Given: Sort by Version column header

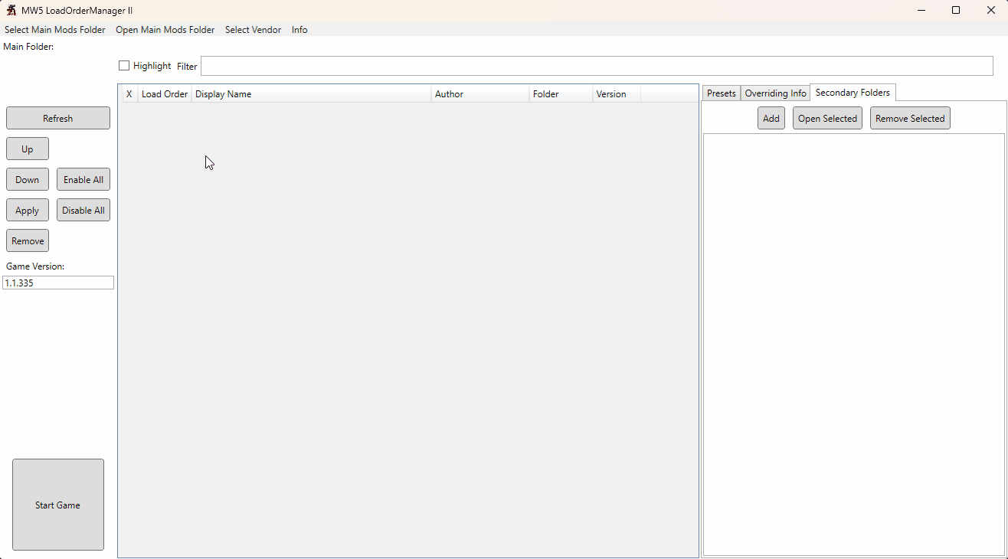Looking at the screenshot, I should (617, 94).
